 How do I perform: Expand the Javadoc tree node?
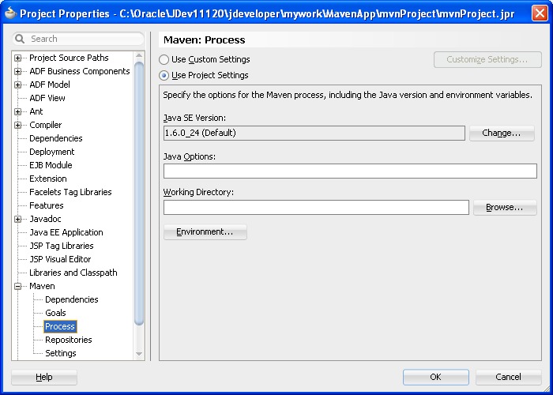pyautogui.click(x=18, y=219)
